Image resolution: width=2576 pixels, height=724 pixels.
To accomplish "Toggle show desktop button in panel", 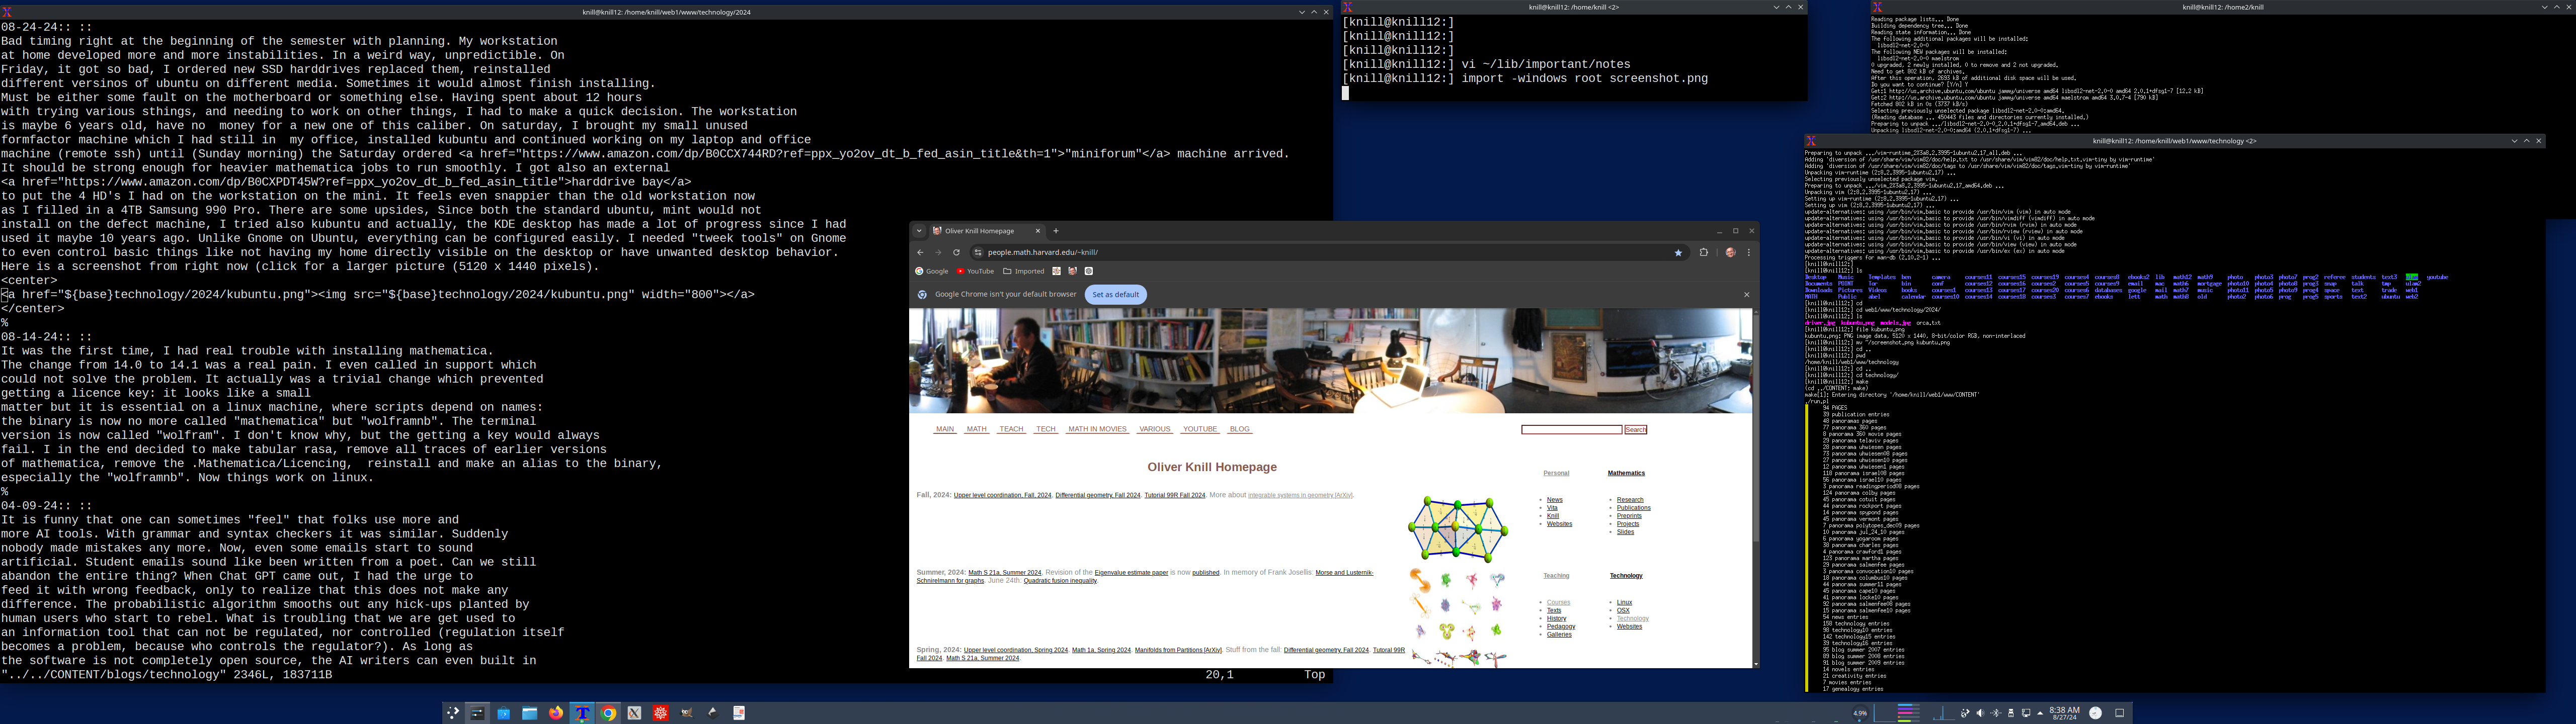I will [2120, 713].
